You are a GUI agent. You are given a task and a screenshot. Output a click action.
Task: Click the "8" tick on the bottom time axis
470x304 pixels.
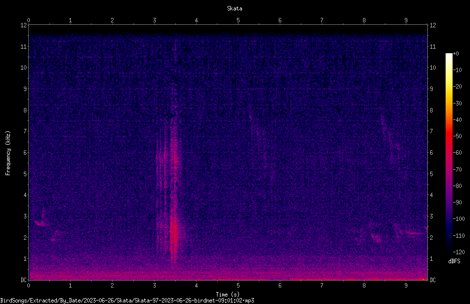[x=364, y=286]
